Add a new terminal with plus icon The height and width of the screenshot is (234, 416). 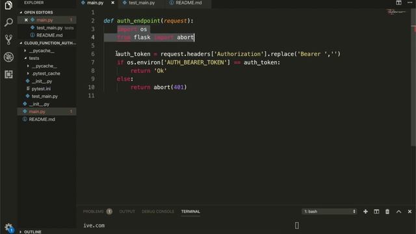tap(365, 211)
